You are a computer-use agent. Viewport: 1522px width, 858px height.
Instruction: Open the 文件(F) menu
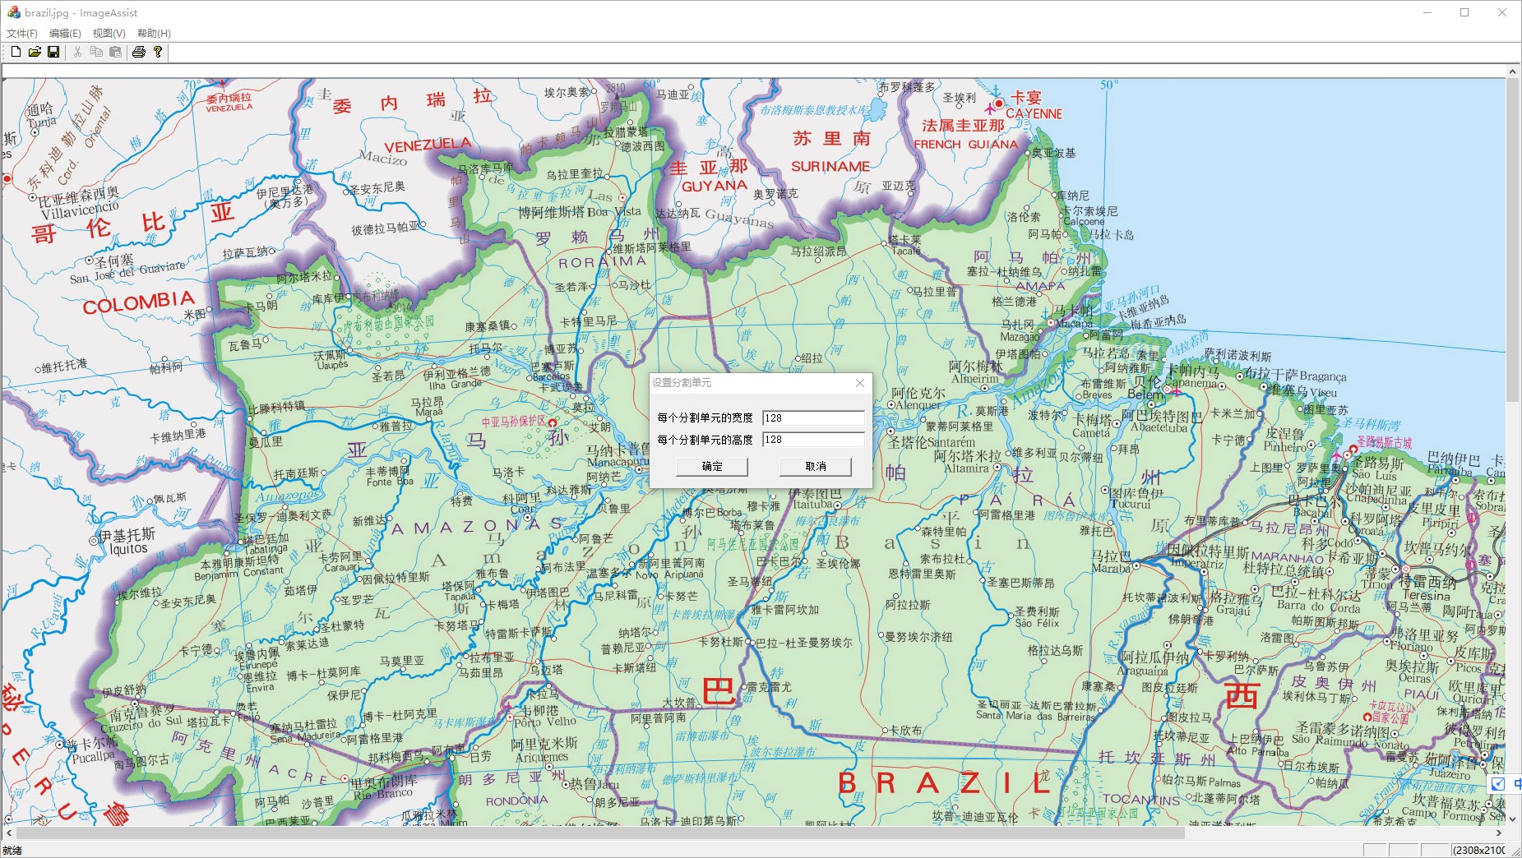click(x=22, y=34)
